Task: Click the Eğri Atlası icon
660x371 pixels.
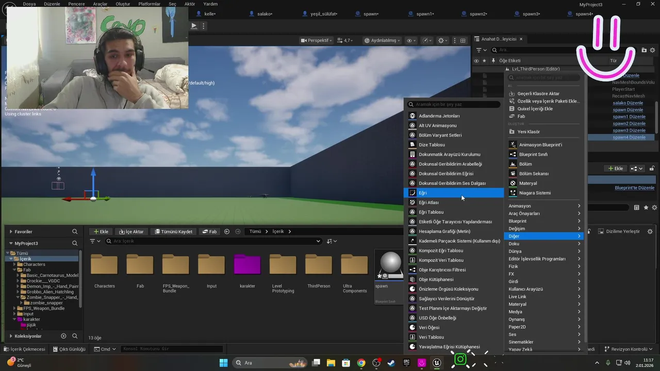Action: pos(412,203)
